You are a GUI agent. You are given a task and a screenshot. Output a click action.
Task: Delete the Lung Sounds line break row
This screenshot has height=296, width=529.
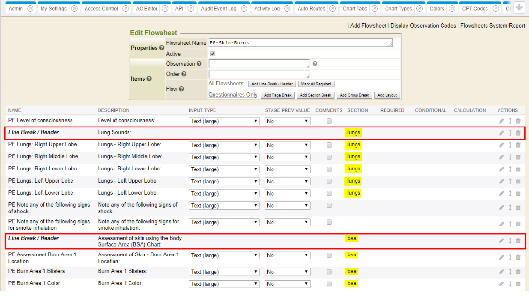tap(518, 133)
